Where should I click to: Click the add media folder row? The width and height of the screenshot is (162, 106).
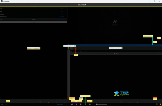click(116, 53)
